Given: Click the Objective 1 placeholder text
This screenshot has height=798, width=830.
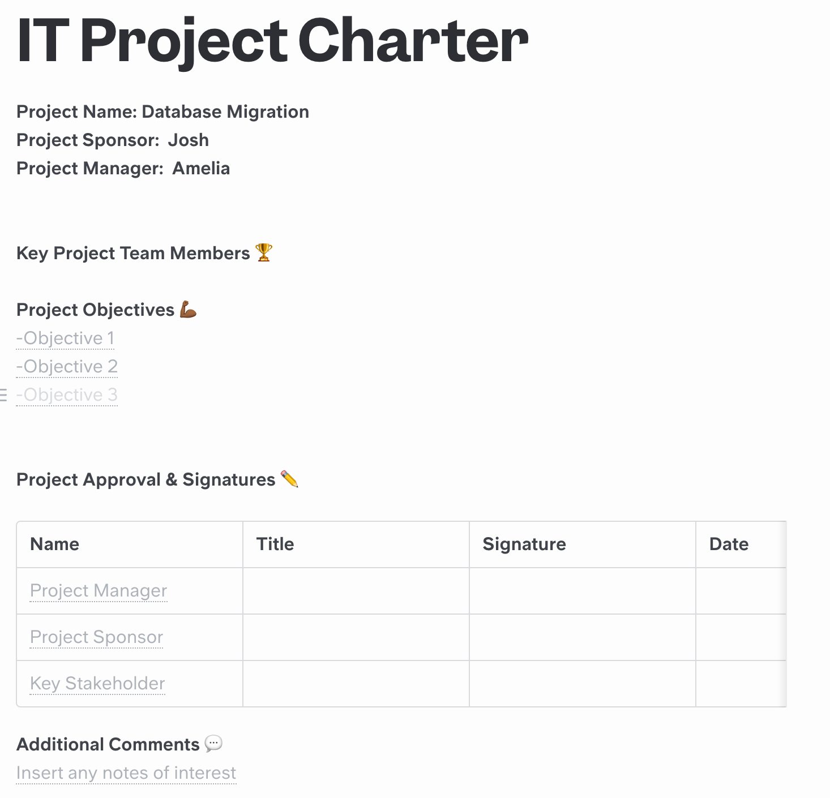Looking at the screenshot, I should (66, 338).
